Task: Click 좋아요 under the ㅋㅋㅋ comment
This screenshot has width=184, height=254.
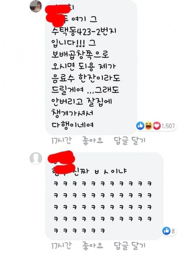Action: point(93,246)
